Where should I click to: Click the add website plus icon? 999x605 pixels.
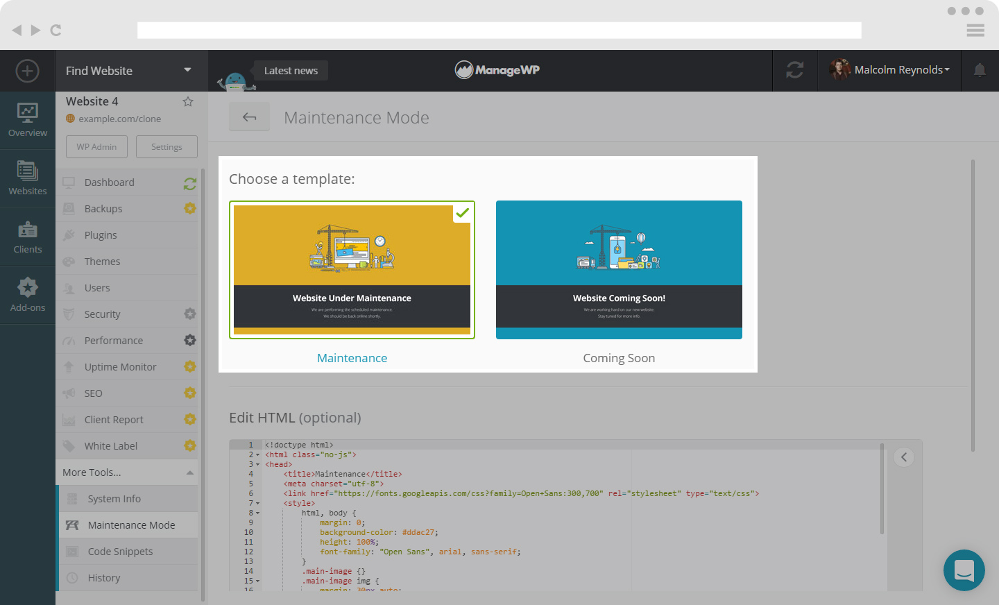pos(27,71)
